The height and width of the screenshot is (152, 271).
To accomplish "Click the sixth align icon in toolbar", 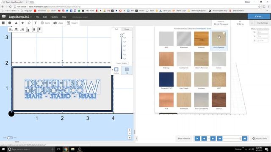I will pos(39,30).
